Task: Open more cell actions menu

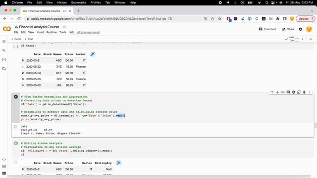Action: click(x=310, y=92)
